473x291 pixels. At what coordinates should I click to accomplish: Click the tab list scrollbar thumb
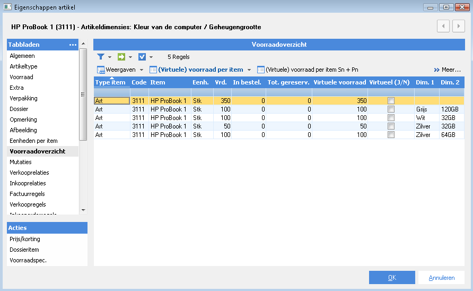[83, 95]
